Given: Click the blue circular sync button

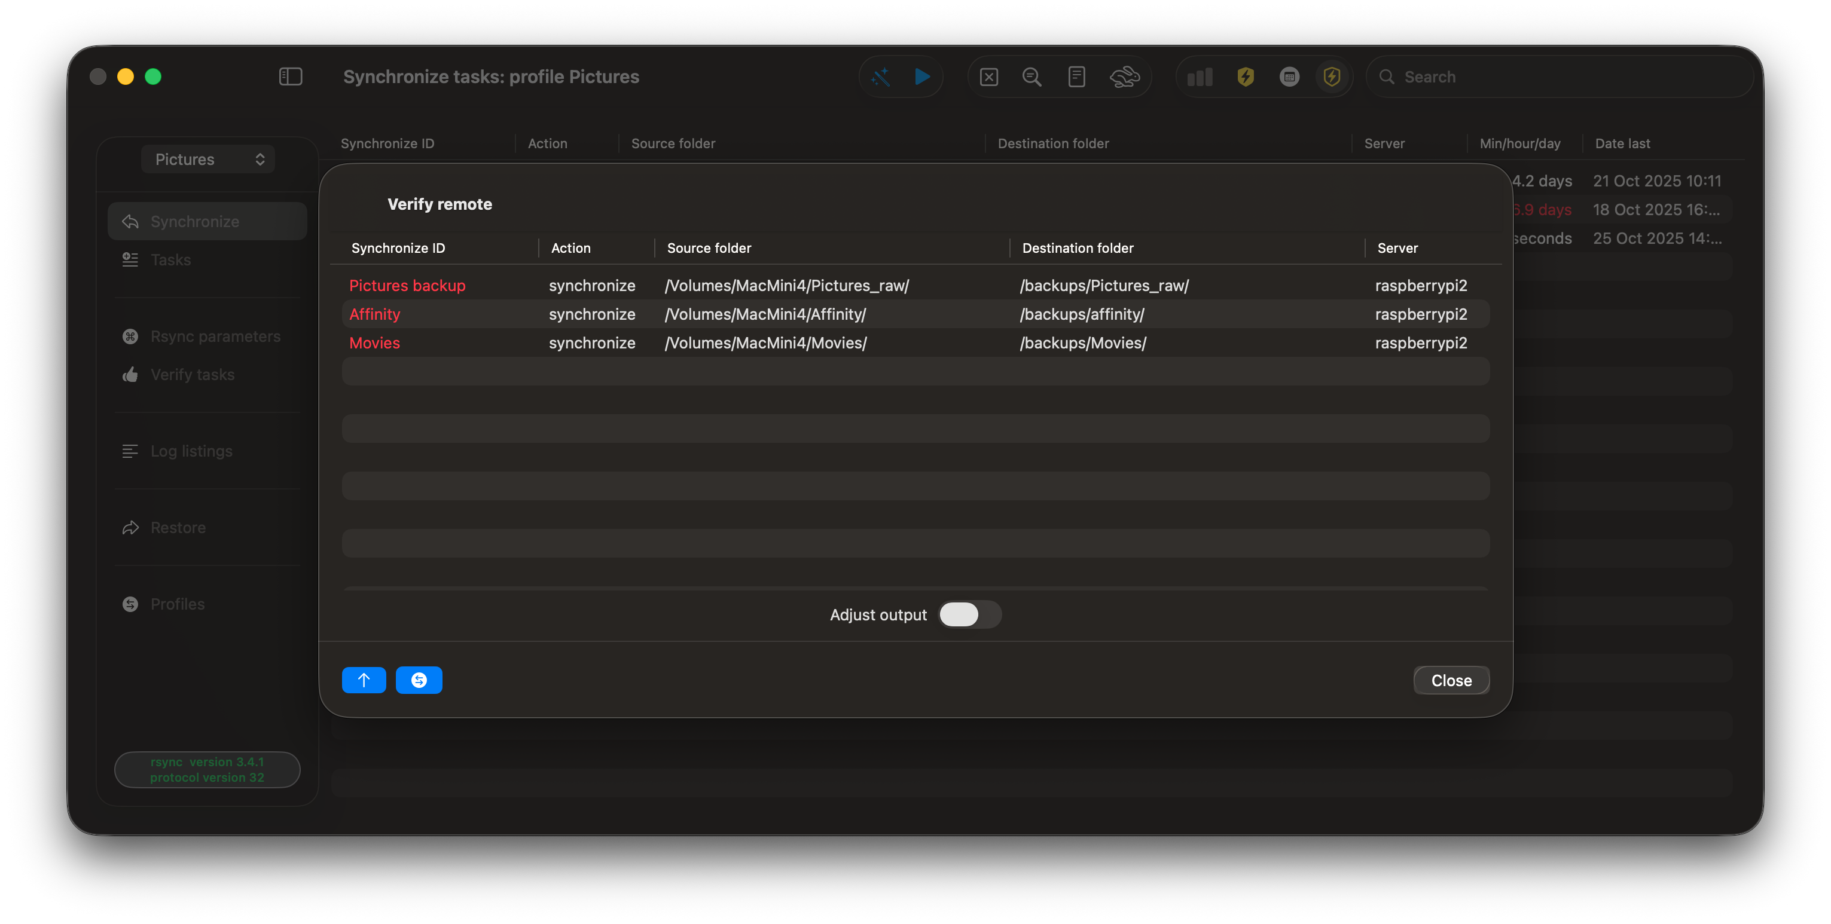Looking at the screenshot, I should coord(419,680).
